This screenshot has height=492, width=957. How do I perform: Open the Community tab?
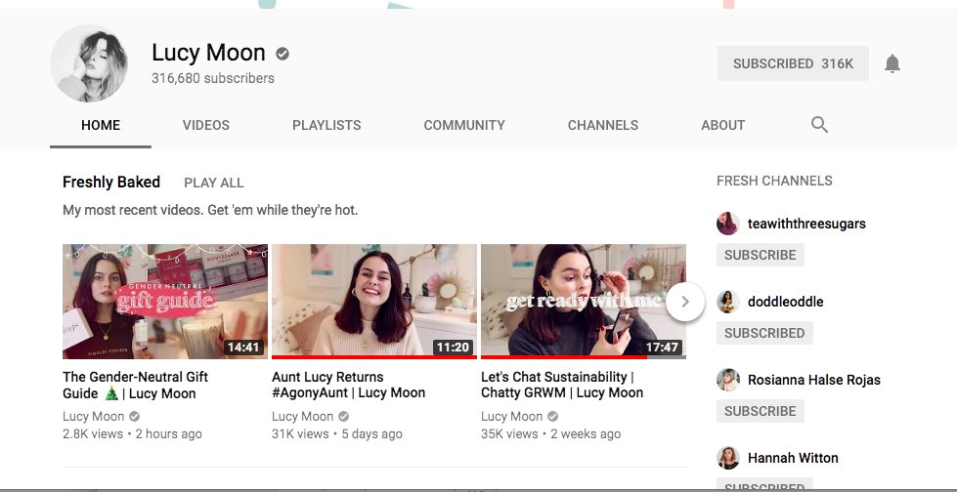click(464, 125)
